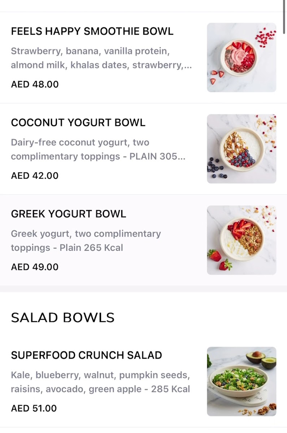Viewport: 287px width, 433px height.
Task: Click the Greek yogurt toppings description
Action: click(x=86, y=241)
